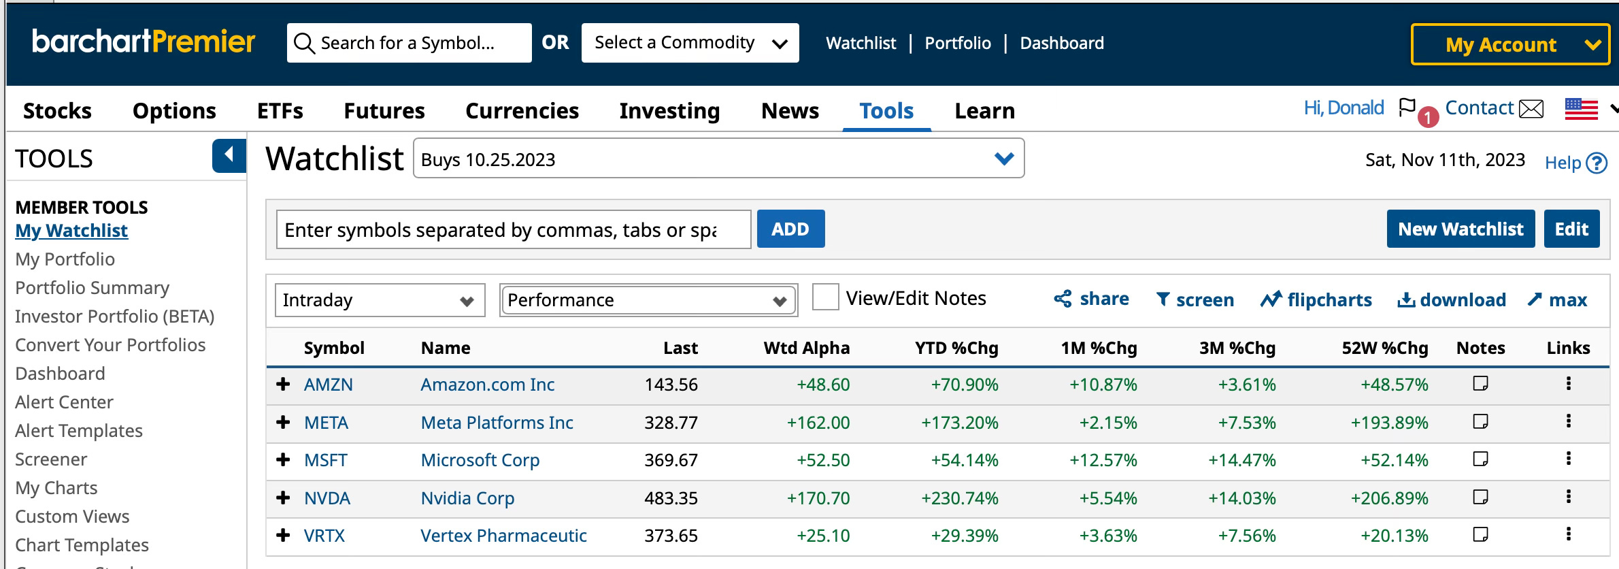The width and height of the screenshot is (1619, 569).
Task: Expand the META row plus icon
Action: click(x=283, y=423)
